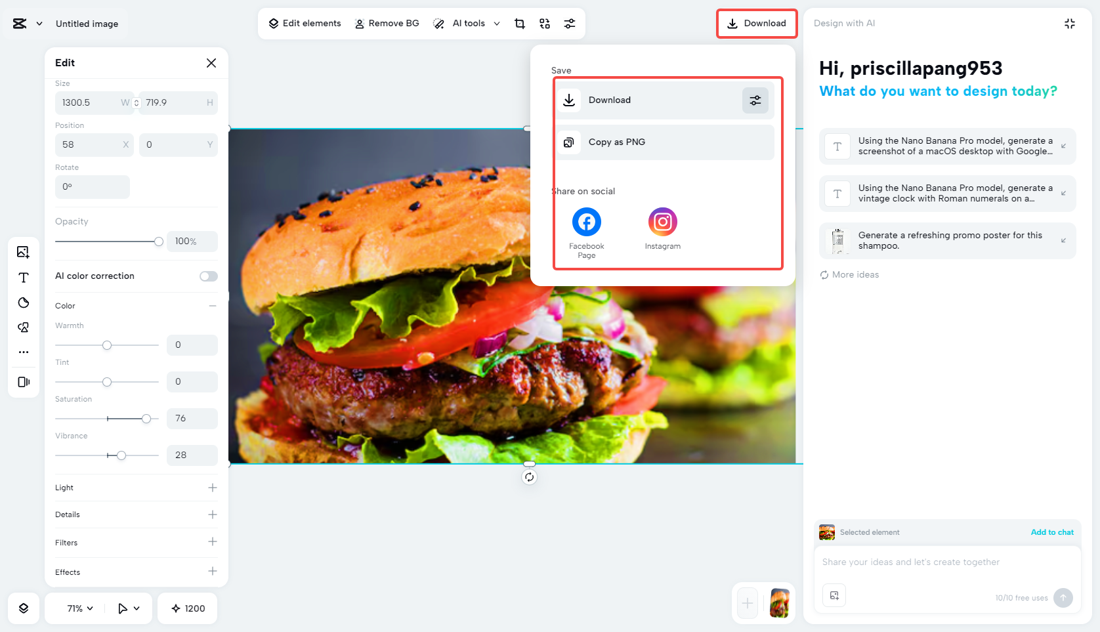Expand the Effects section
The height and width of the screenshot is (632, 1100).
[213, 571]
